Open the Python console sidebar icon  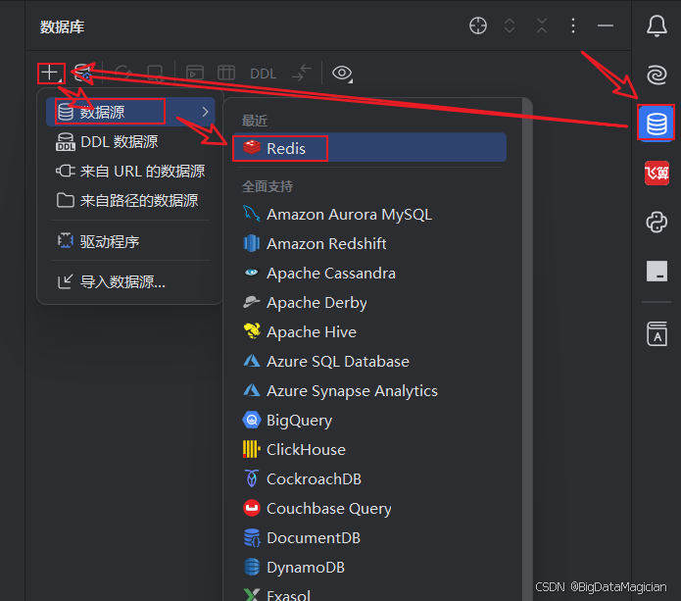(657, 222)
